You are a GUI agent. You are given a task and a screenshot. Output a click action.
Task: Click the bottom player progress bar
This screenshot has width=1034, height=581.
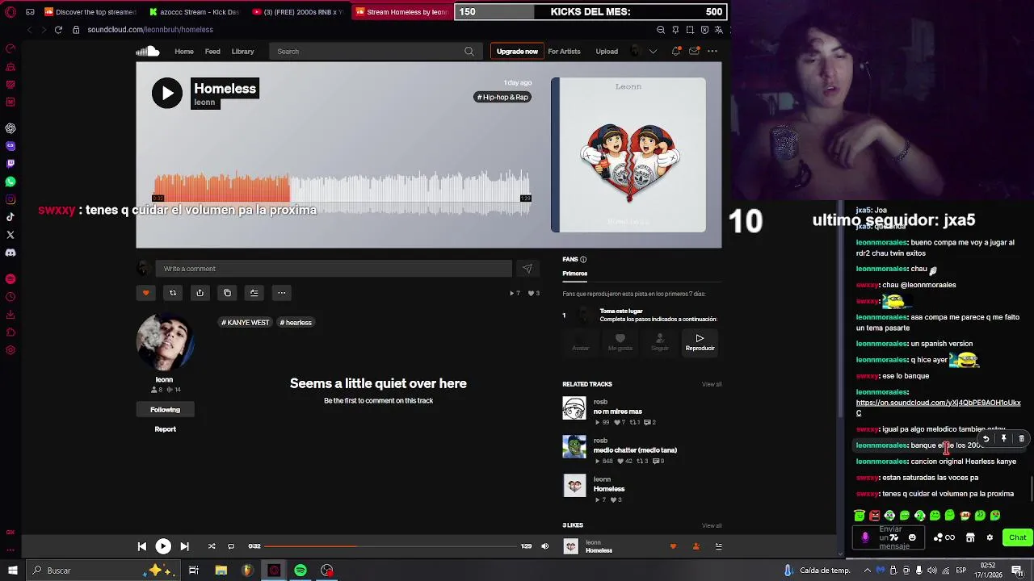(391, 546)
